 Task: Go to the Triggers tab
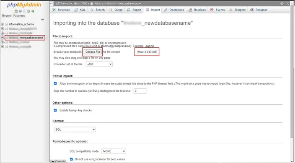238,10
